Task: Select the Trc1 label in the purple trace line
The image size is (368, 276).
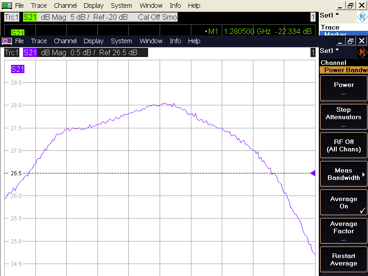Action: tap(12, 52)
